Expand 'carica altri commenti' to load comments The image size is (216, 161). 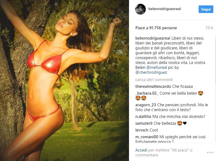(154, 80)
